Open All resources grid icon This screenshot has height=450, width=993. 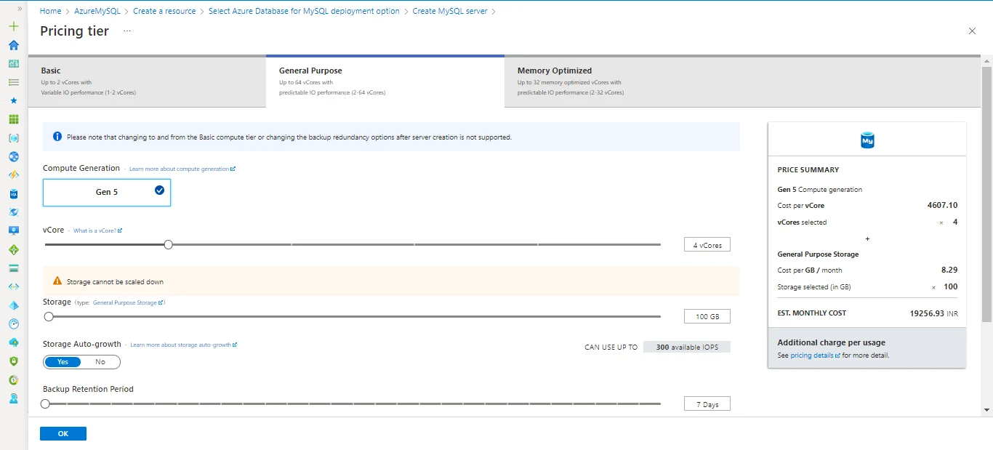(13, 120)
